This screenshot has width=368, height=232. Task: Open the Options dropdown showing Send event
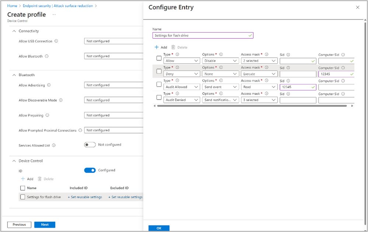click(x=220, y=87)
